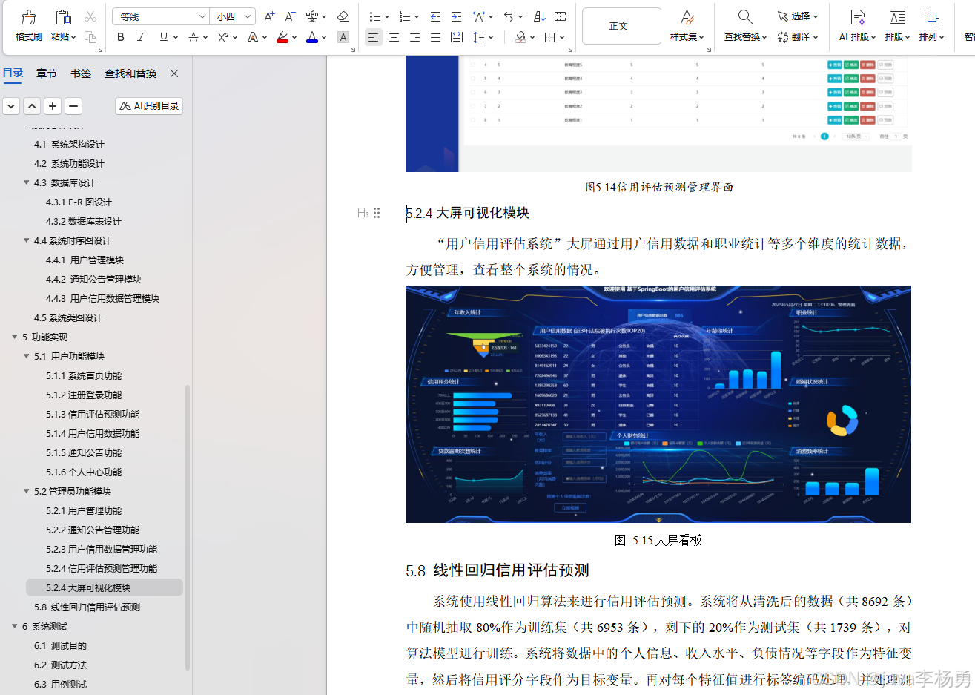The width and height of the screenshot is (975, 695).
Task: Click the minus button in outline panel
Action: pos(73,106)
